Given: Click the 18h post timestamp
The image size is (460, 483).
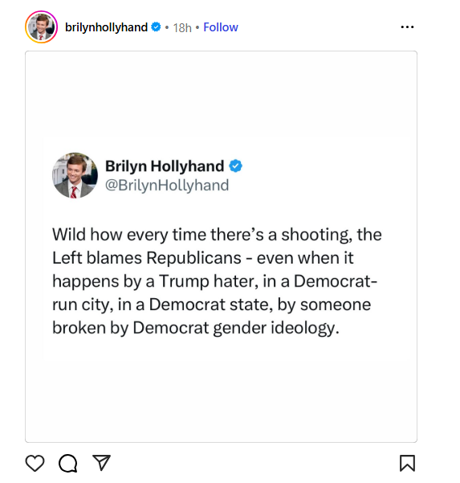Looking at the screenshot, I should 182,27.
